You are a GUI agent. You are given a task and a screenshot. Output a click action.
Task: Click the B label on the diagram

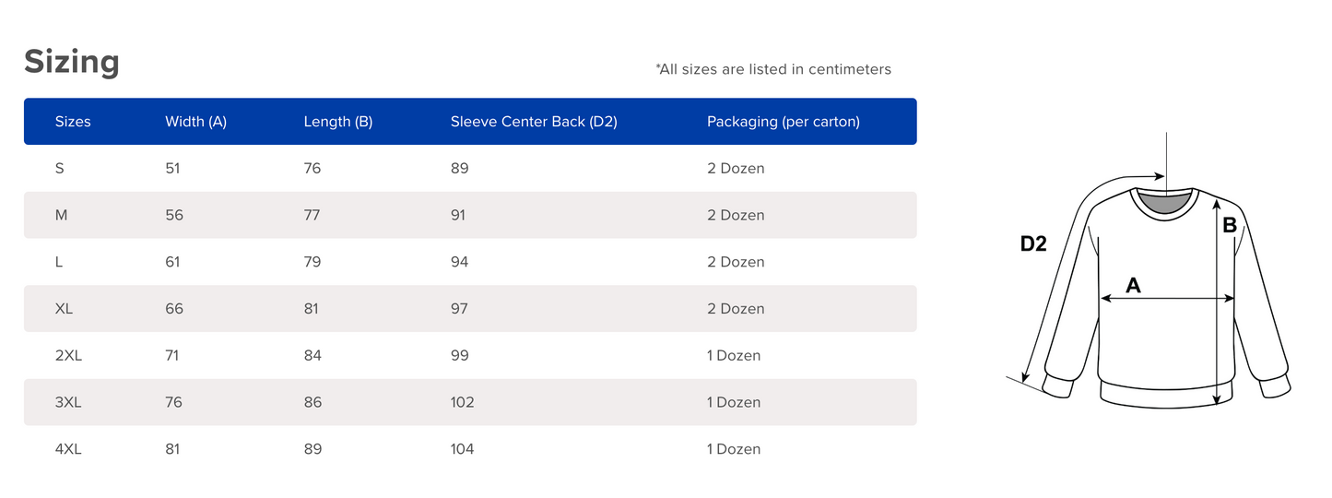click(x=1230, y=224)
